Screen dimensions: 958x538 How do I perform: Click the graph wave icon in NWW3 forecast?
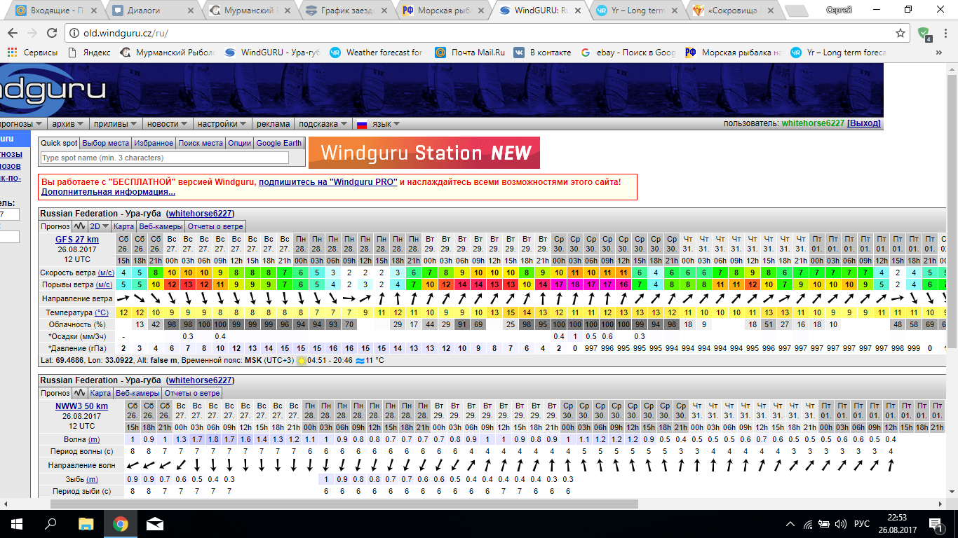pyautogui.click(x=80, y=393)
